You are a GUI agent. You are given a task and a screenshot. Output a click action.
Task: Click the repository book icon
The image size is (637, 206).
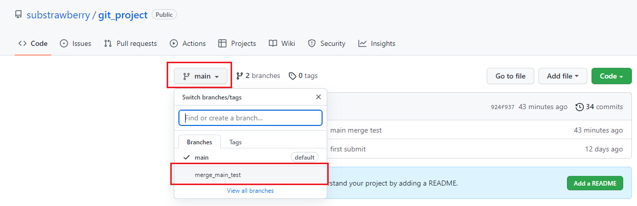(18, 15)
